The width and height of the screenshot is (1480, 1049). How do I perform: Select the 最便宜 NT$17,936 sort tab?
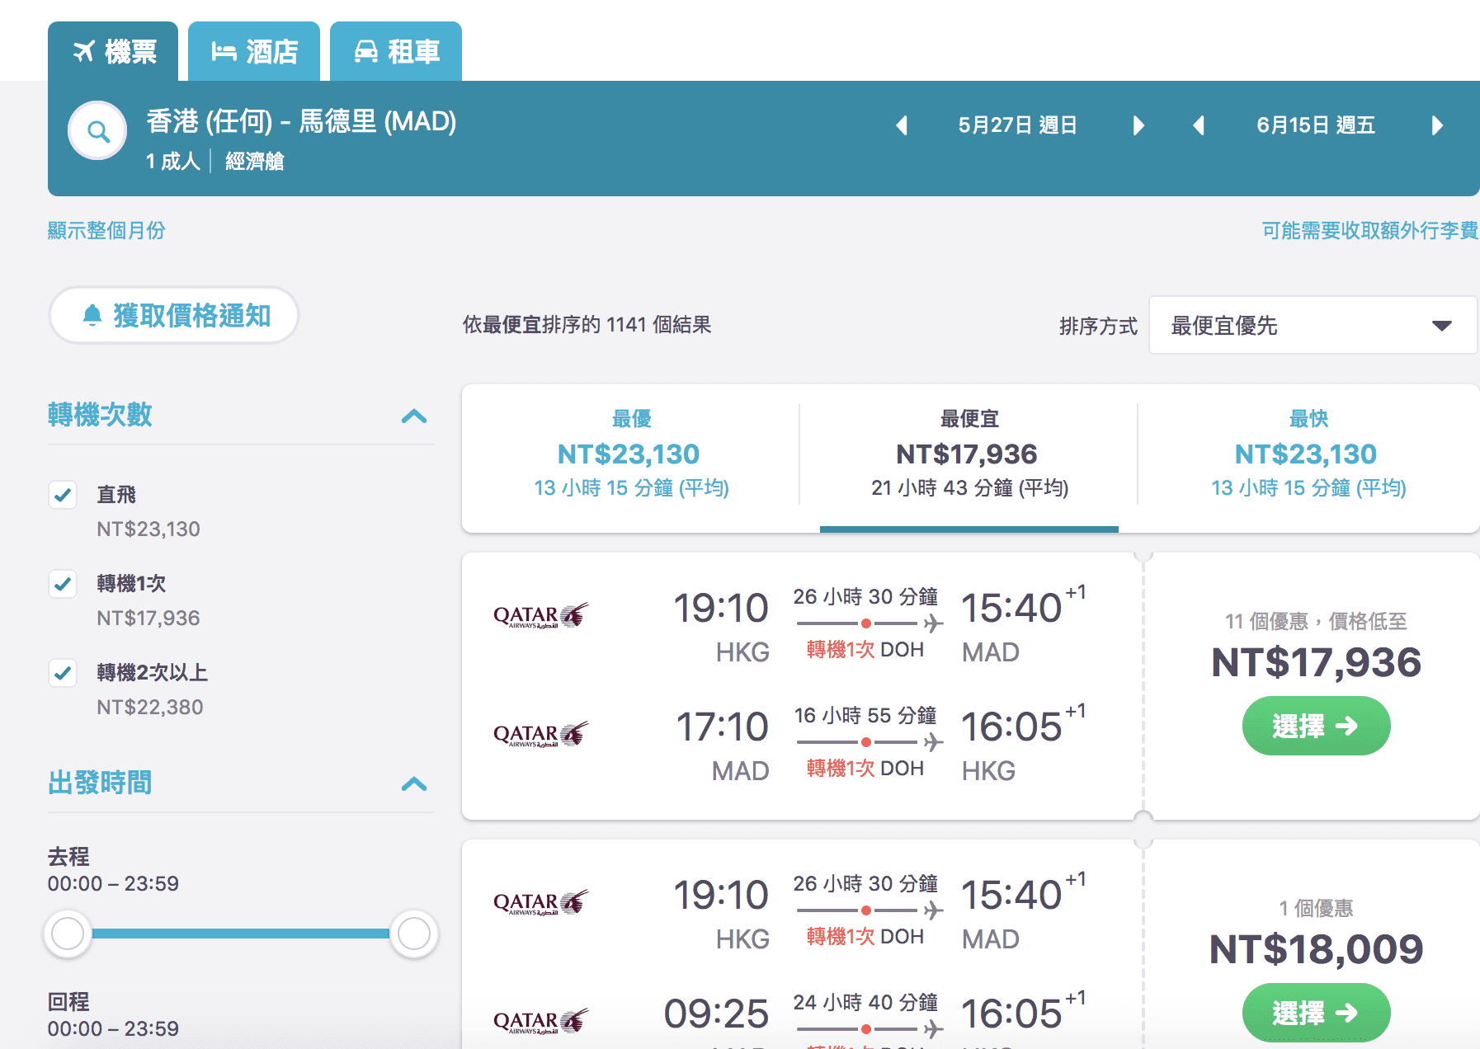(x=969, y=454)
